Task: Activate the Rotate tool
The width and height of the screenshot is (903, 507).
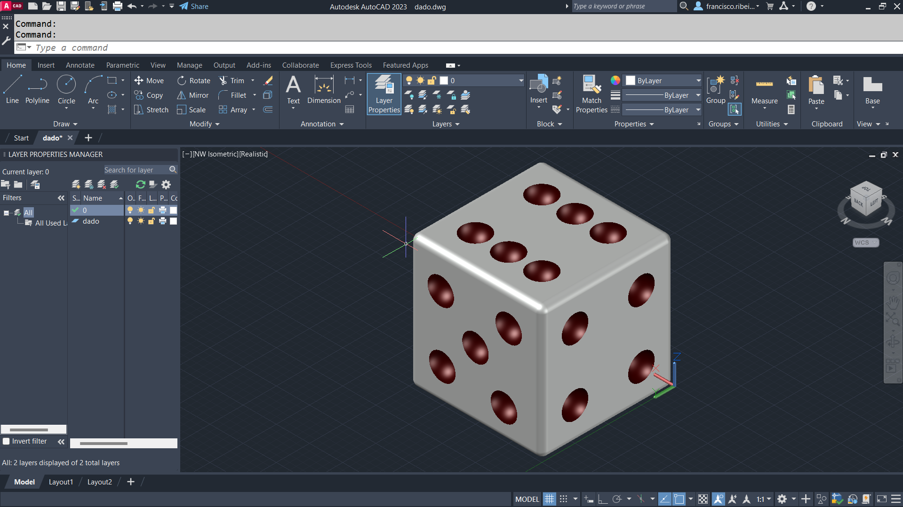Action: click(x=193, y=81)
